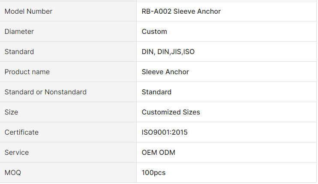The width and height of the screenshot is (318, 184).
Task: Click the Standard or Nonstandard label
Action: point(45,92)
